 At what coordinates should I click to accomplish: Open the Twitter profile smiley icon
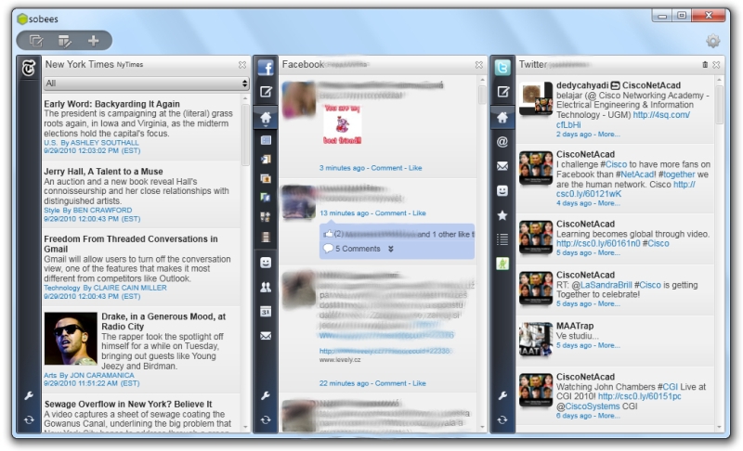(502, 191)
